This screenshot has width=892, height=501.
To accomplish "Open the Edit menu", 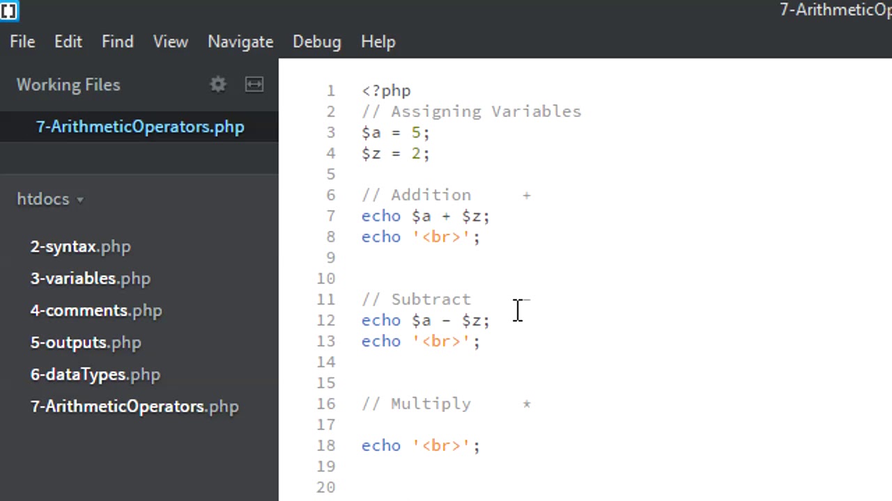I will [x=68, y=42].
